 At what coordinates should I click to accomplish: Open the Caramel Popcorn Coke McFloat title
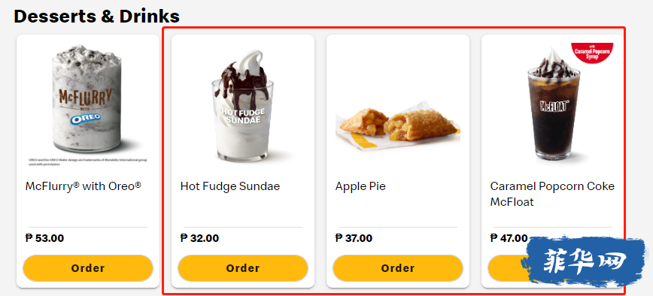pos(552,194)
